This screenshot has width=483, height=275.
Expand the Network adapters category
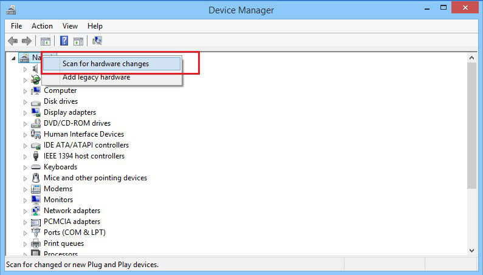click(x=26, y=211)
